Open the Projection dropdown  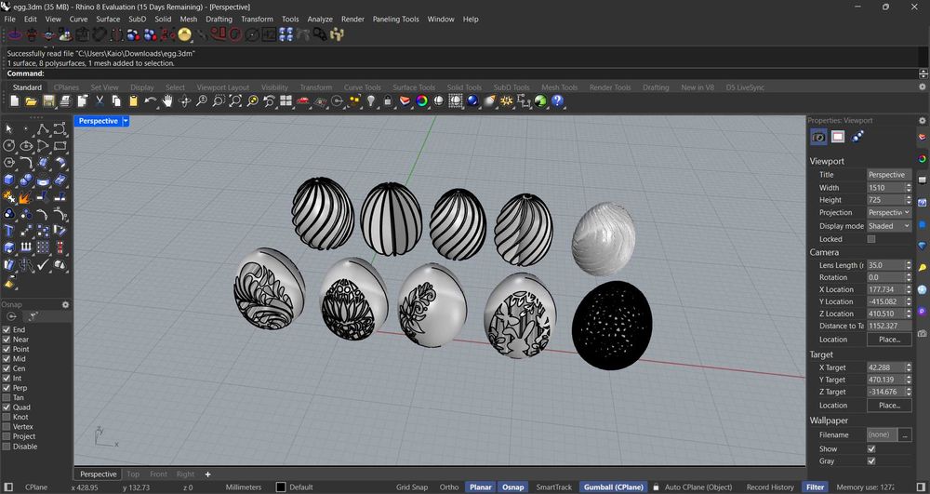click(889, 212)
